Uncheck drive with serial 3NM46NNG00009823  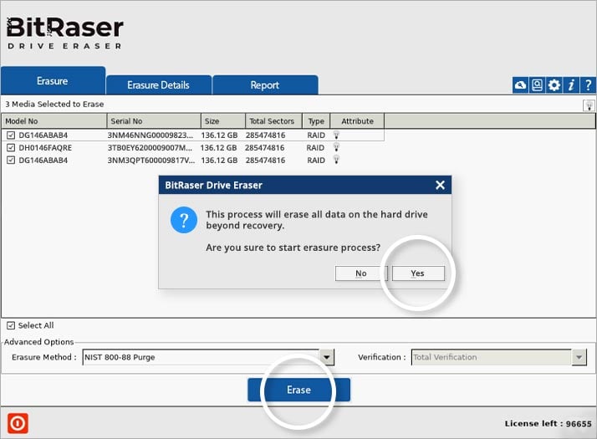(x=11, y=135)
